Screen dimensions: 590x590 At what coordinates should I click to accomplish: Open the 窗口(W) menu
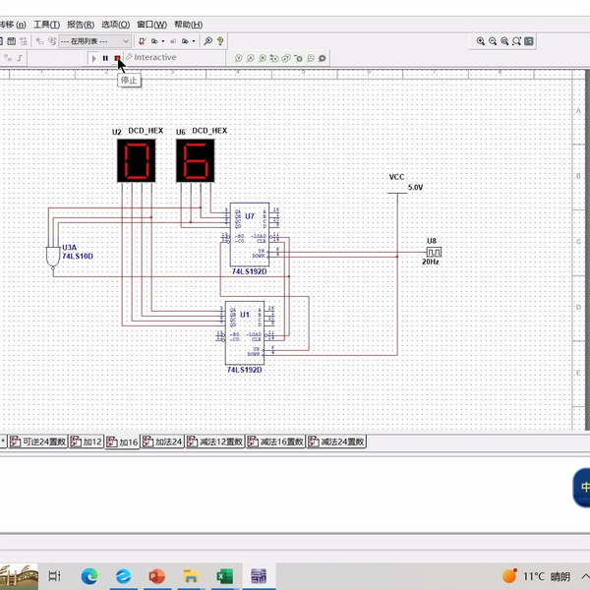point(151,25)
